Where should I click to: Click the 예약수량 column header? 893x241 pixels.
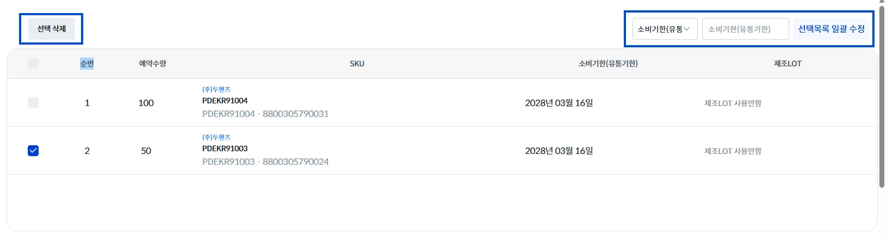click(x=152, y=64)
